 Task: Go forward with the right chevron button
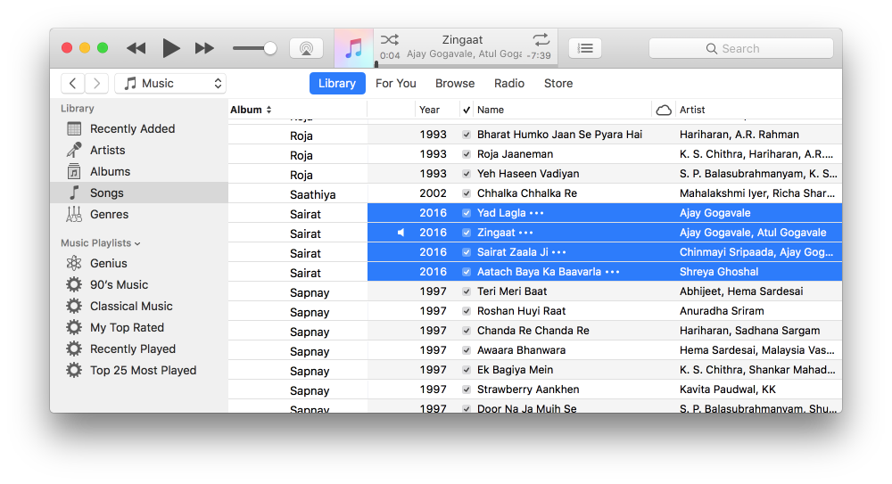[x=96, y=84]
